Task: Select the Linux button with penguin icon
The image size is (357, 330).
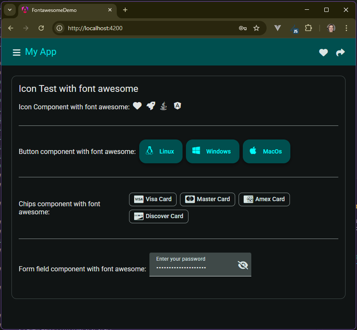Action: click(160, 151)
